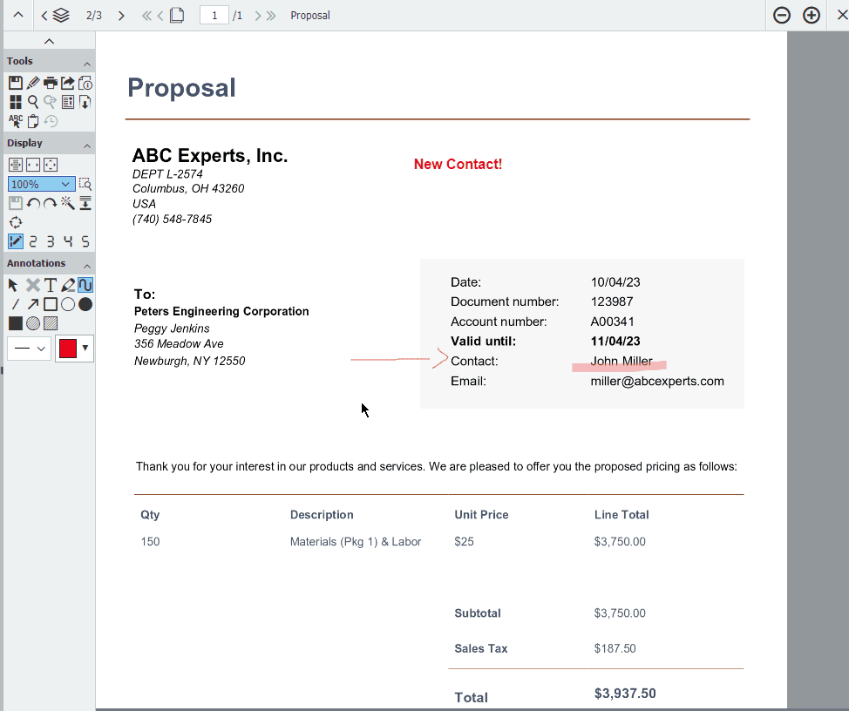Collapse the Annotations panel section
Screen dimensions: 849x711
coord(87,264)
